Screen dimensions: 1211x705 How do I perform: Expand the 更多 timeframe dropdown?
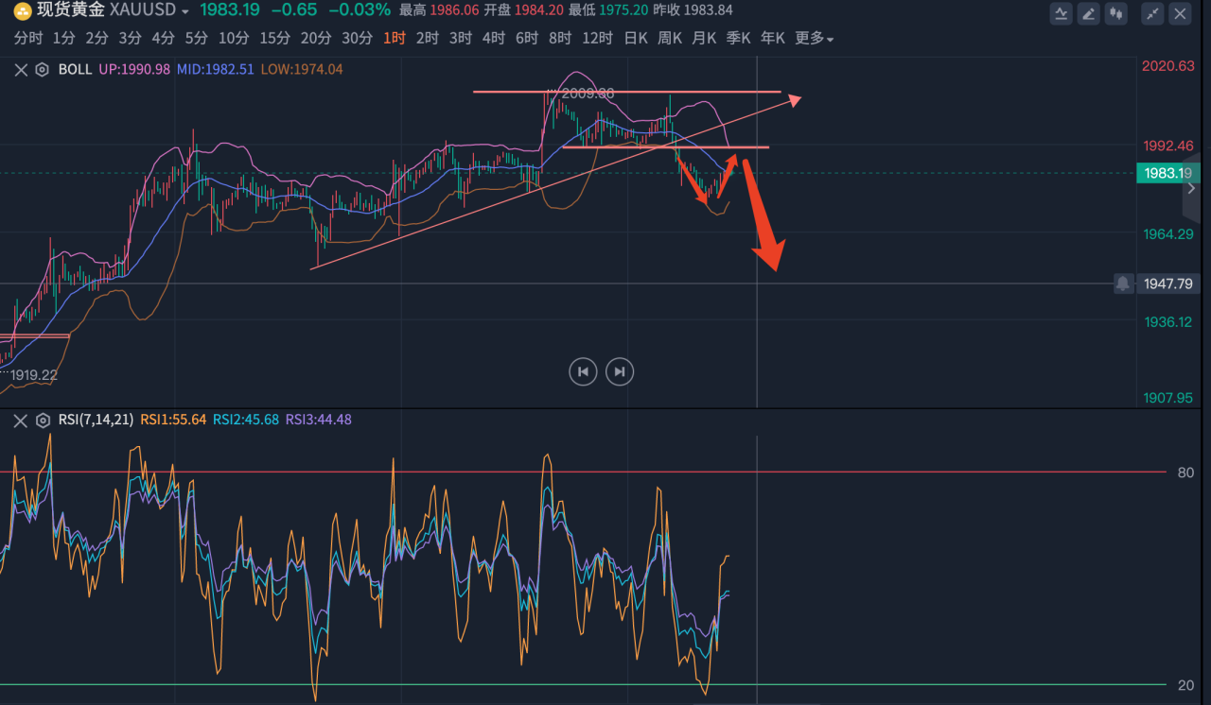coord(815,39)
